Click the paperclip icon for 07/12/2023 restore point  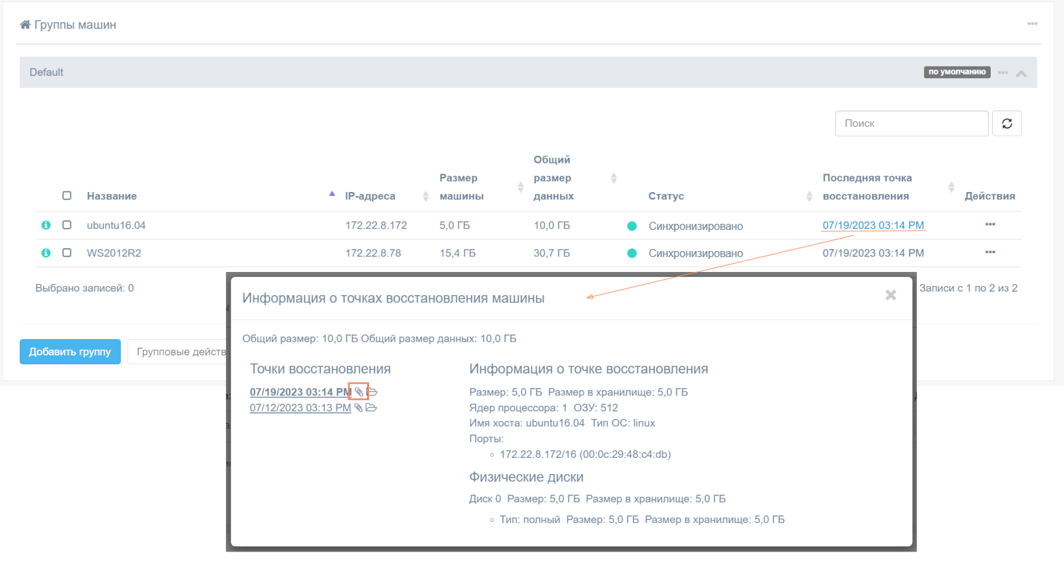pos(358,408)
